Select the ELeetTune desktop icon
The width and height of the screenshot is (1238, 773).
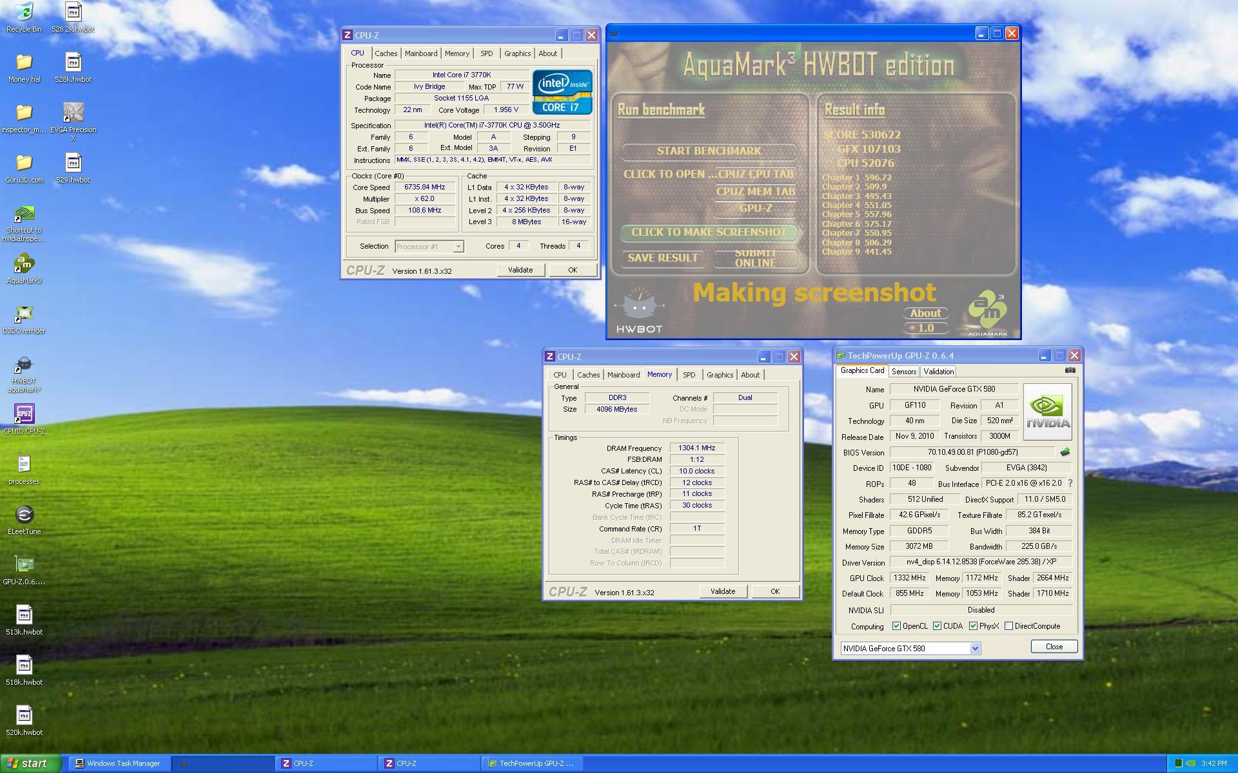coord(24,520)
